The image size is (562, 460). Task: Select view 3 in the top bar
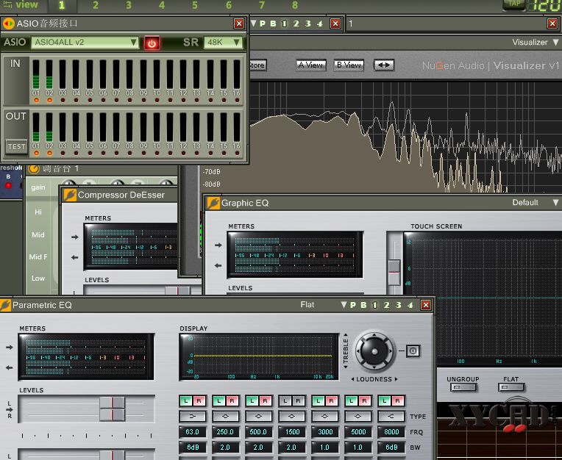(128, 5)
